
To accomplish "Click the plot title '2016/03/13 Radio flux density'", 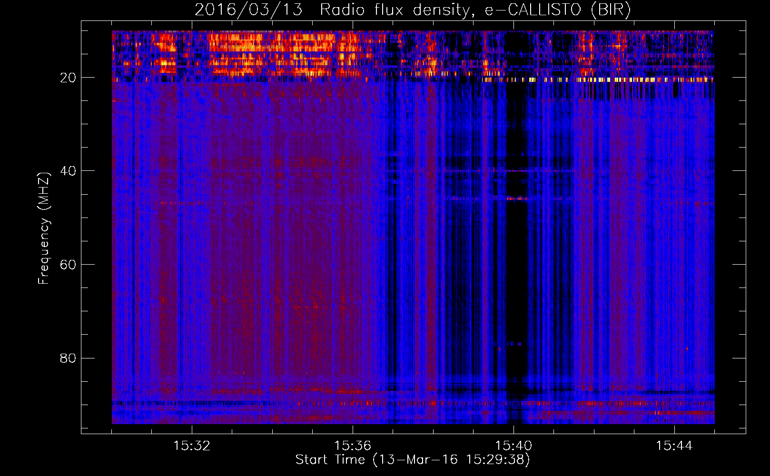I will (413, 10).
